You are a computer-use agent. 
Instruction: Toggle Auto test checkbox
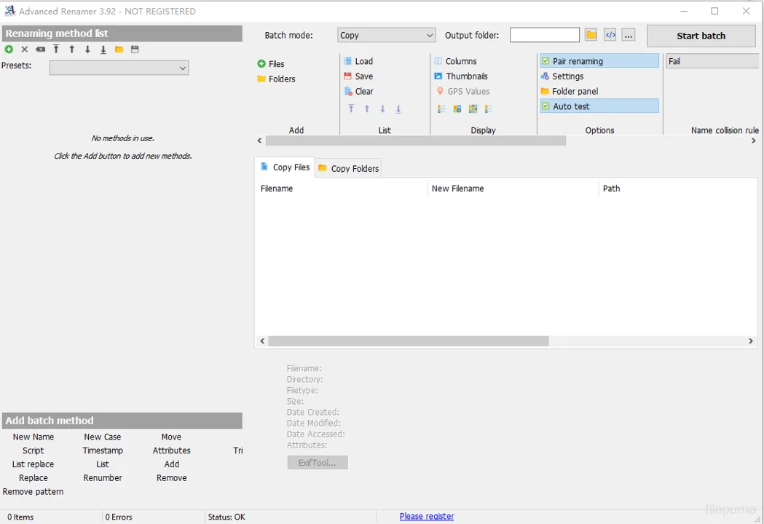546,106
